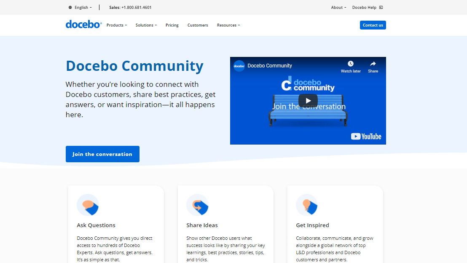The image size is (467, 263).
Task: Click the exit icon beside Docebo Help
Action: [381, 7]
